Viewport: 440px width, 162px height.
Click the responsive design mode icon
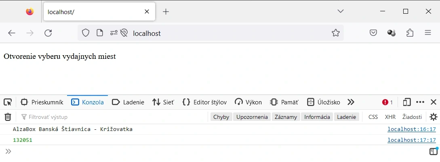[406, 102]
